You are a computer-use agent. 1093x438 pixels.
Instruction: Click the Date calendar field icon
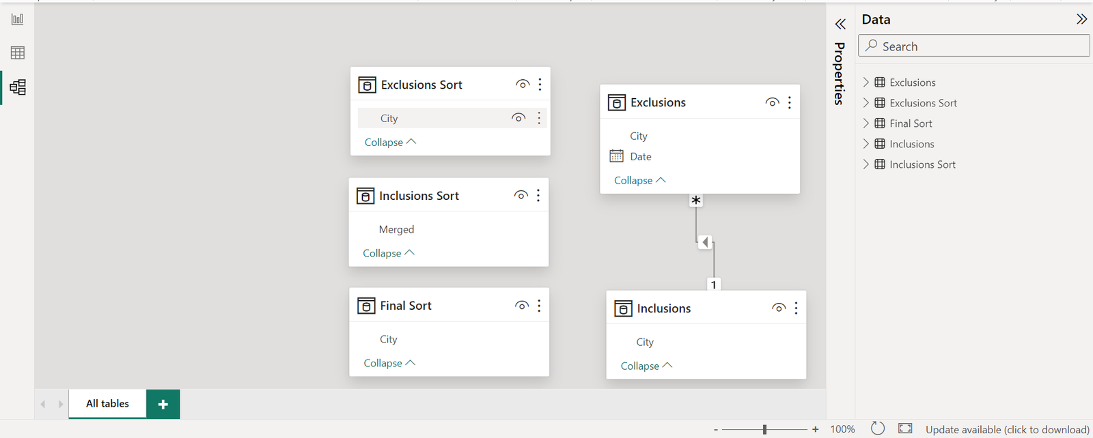[616, 156]
